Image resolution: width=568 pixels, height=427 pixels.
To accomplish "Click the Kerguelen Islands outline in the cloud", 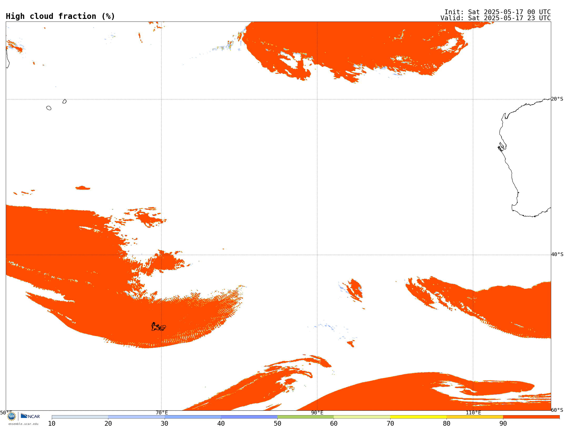I will point(159,327).
